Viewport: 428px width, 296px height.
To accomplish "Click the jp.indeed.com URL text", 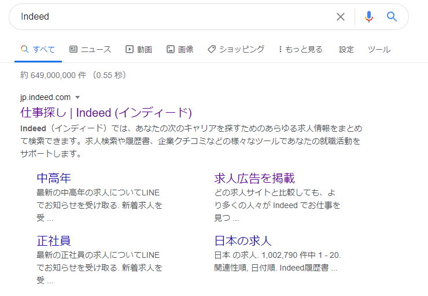I will pos(45,97).
